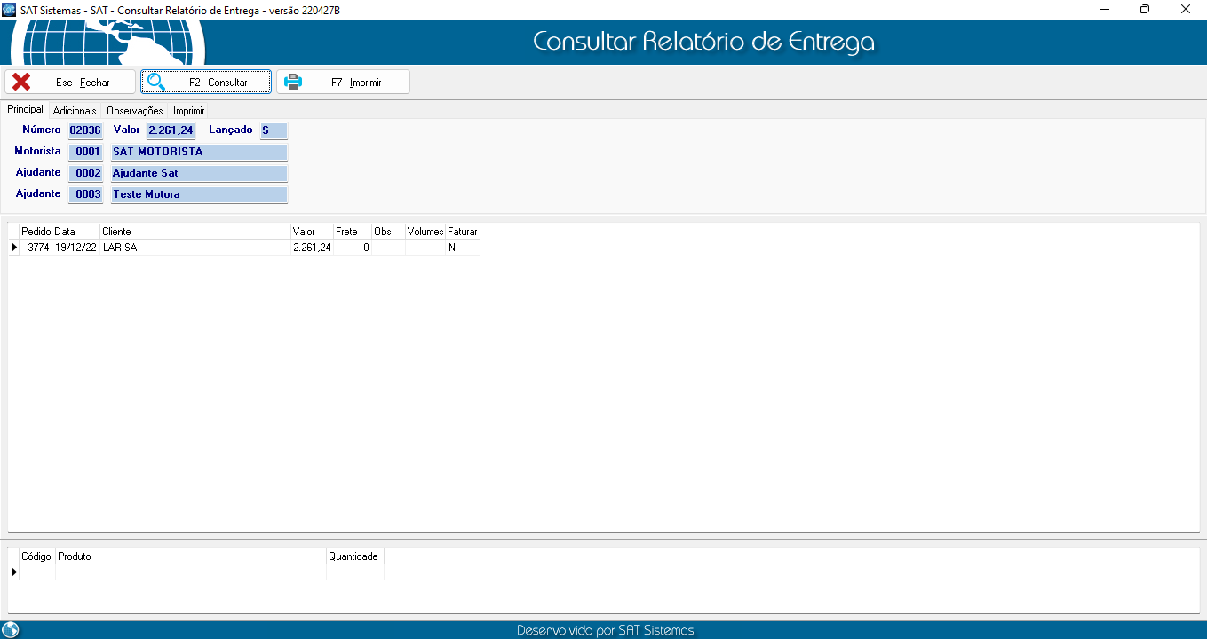Click the Valor field showing 2.261,24
This screenshot has height=639, width=1207.
tap(171, 130)
